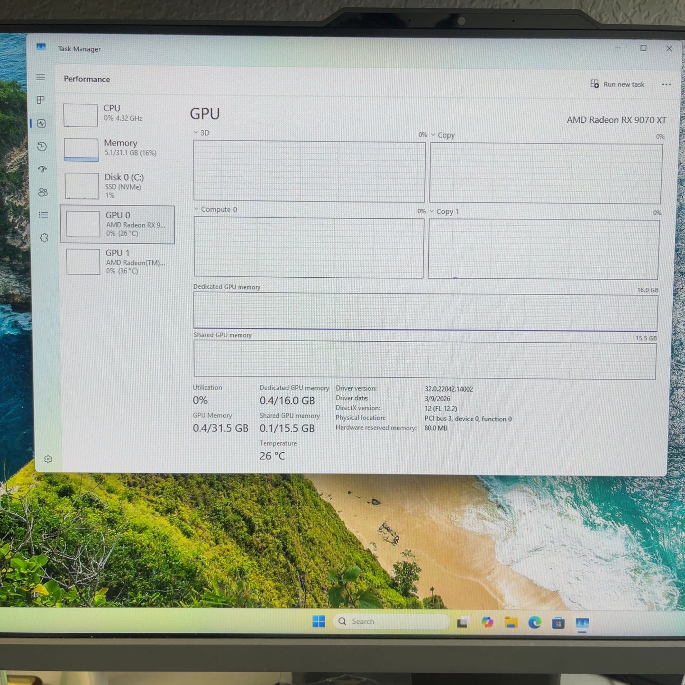Open Microsoft Store from the taskbar

pyautogui.click(x=558, y=623)
